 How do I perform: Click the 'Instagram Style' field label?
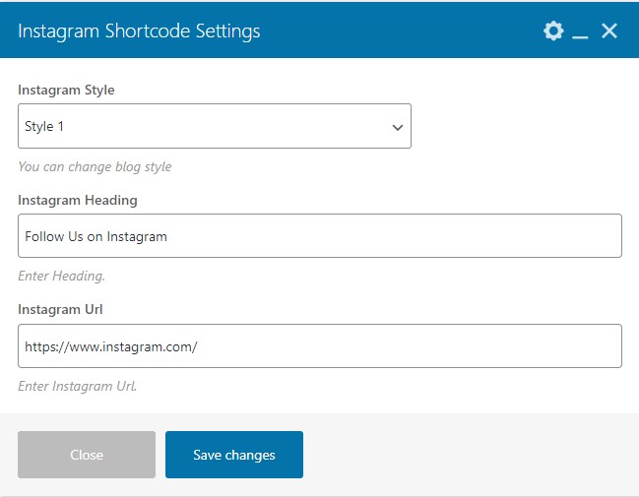point(66,90)
